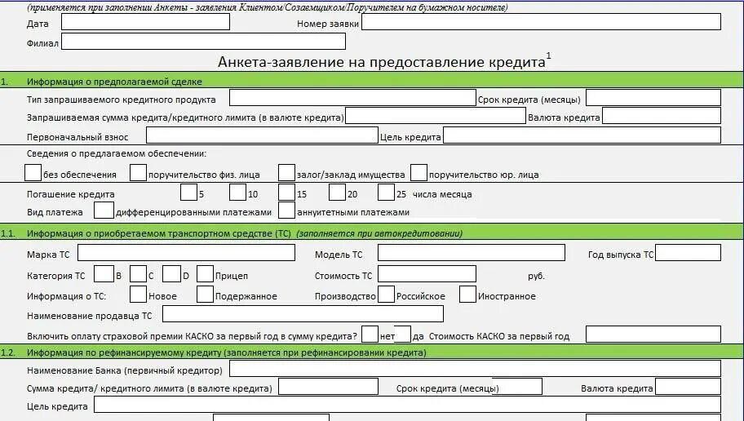Viewport: 744px width, 421px height.
Task: Click the Стоимость ТС input field
Action: [x=427, y=274]
